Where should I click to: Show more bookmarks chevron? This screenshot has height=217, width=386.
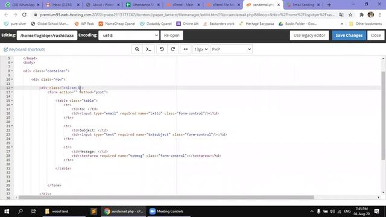[342, 24]
